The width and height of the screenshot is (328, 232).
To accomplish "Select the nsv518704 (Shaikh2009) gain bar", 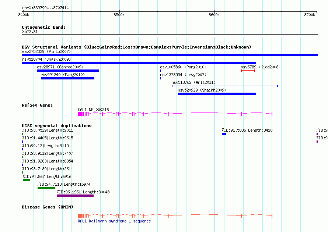I will point(139,63).
